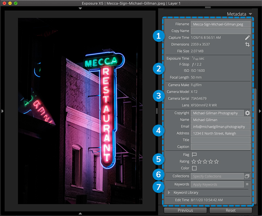Set rating to two stars

(199, 161)
